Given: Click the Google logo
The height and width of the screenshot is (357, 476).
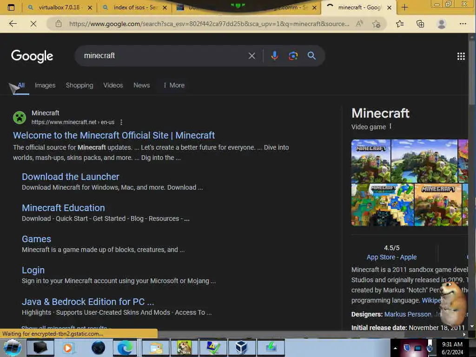Looking at the screenshot, I should [32, 56].
